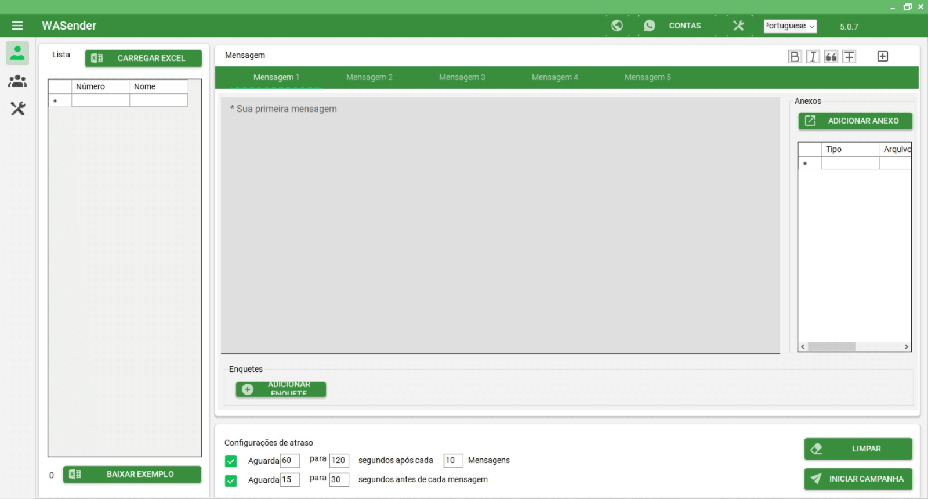This screenshot has width=928, height=499.
Task: Click the add message plus icon
Action: tap(883, 56)
